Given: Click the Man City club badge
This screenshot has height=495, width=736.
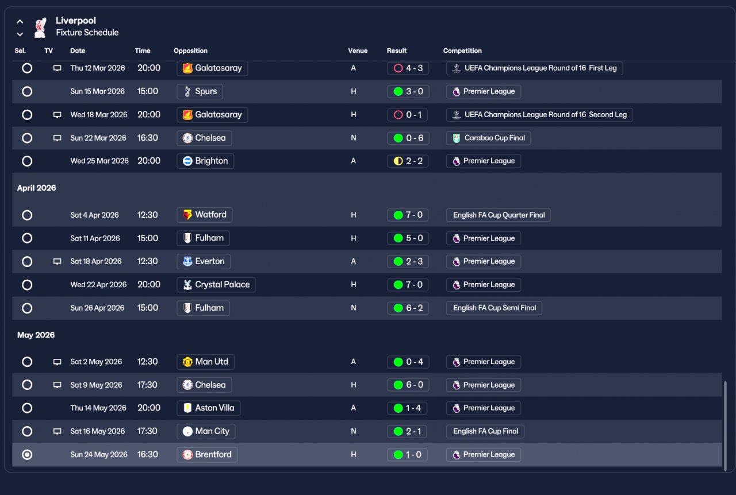Looking at the screenshot, I should [x=187, y=431].
